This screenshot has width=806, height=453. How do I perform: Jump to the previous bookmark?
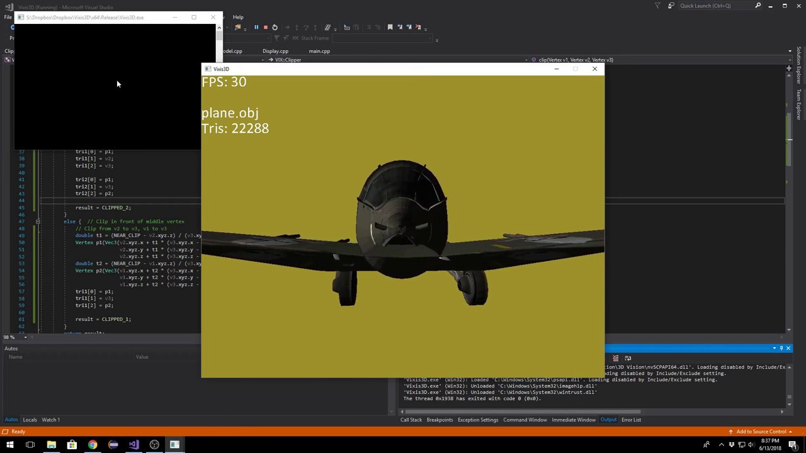pyautogui.click(x=400, y=27)
